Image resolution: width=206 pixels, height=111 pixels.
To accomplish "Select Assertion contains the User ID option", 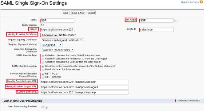I will click(43, 62).
